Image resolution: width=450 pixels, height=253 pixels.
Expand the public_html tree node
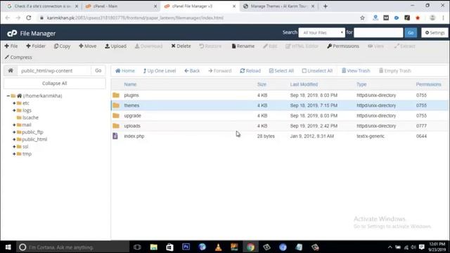[x=14, y=139]
